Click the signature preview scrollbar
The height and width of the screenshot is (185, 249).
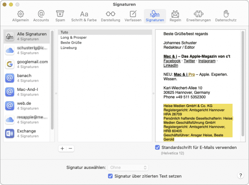point(243,84)
